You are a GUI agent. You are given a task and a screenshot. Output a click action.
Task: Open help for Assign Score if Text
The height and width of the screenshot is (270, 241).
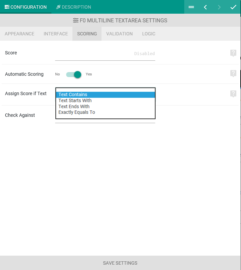233,94
